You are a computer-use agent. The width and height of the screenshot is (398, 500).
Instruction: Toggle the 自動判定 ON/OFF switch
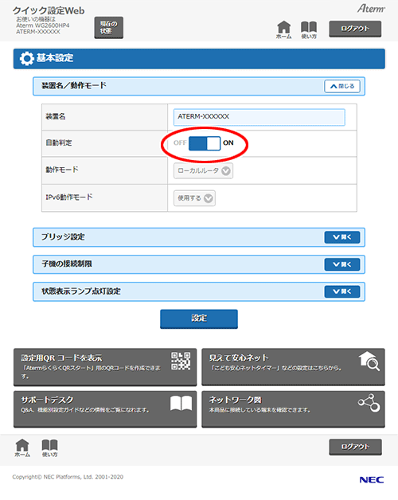(204, 143)
